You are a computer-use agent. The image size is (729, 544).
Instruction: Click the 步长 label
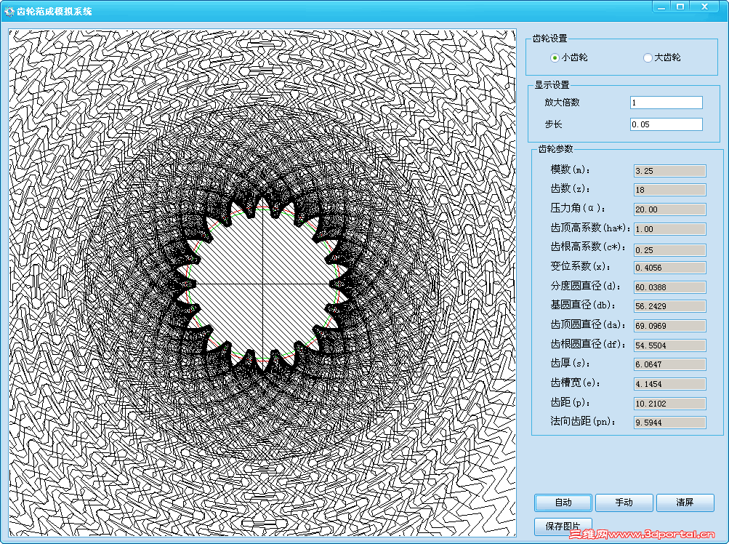pyautogui.click(x=553, y=124)
